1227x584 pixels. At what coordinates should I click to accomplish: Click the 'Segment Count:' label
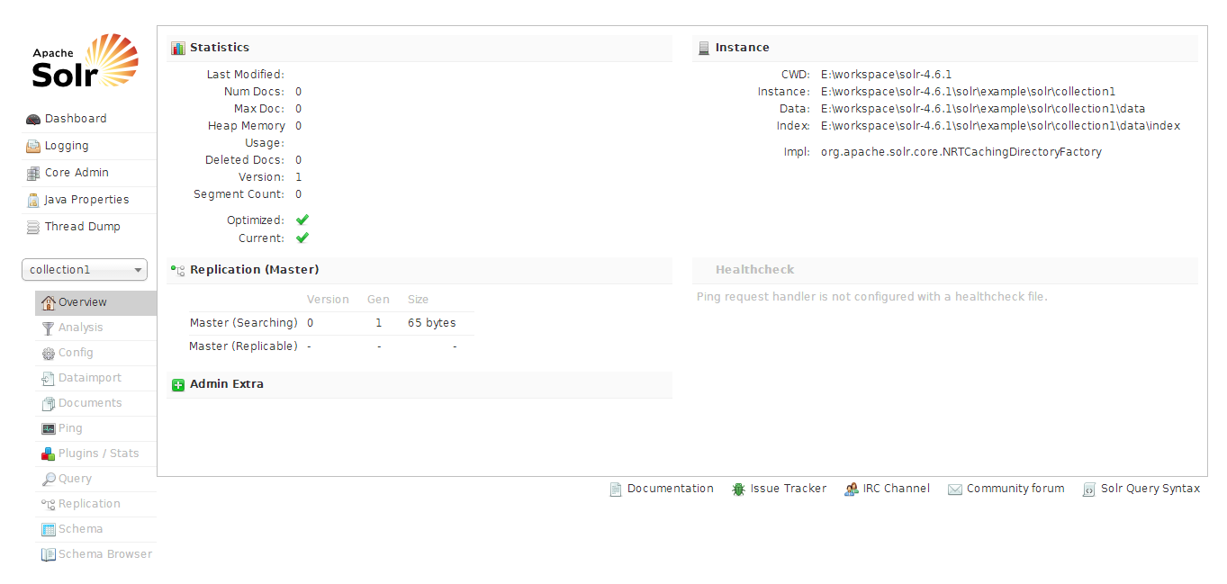click(239, 194)
